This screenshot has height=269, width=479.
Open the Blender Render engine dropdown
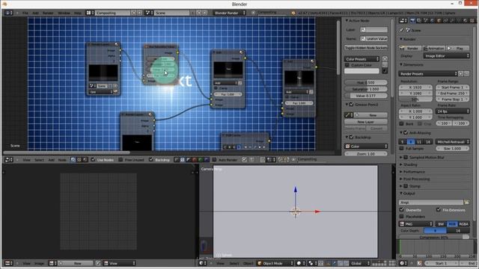coord(229,13)
